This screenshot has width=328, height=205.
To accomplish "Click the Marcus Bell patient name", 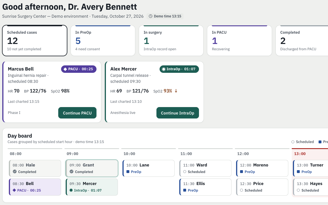I will tap(21, 69).
